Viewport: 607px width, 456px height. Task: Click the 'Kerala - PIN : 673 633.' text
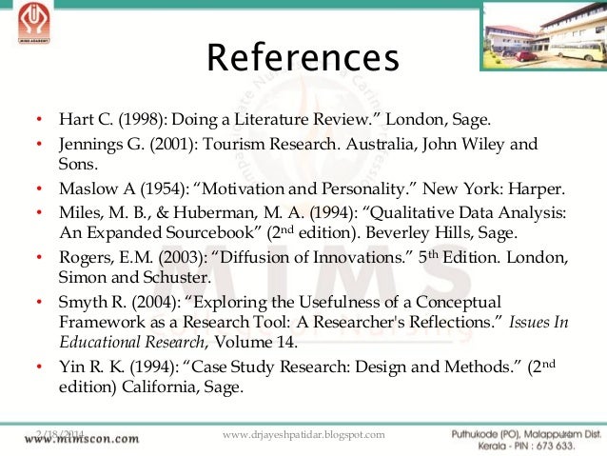[526, 446]
